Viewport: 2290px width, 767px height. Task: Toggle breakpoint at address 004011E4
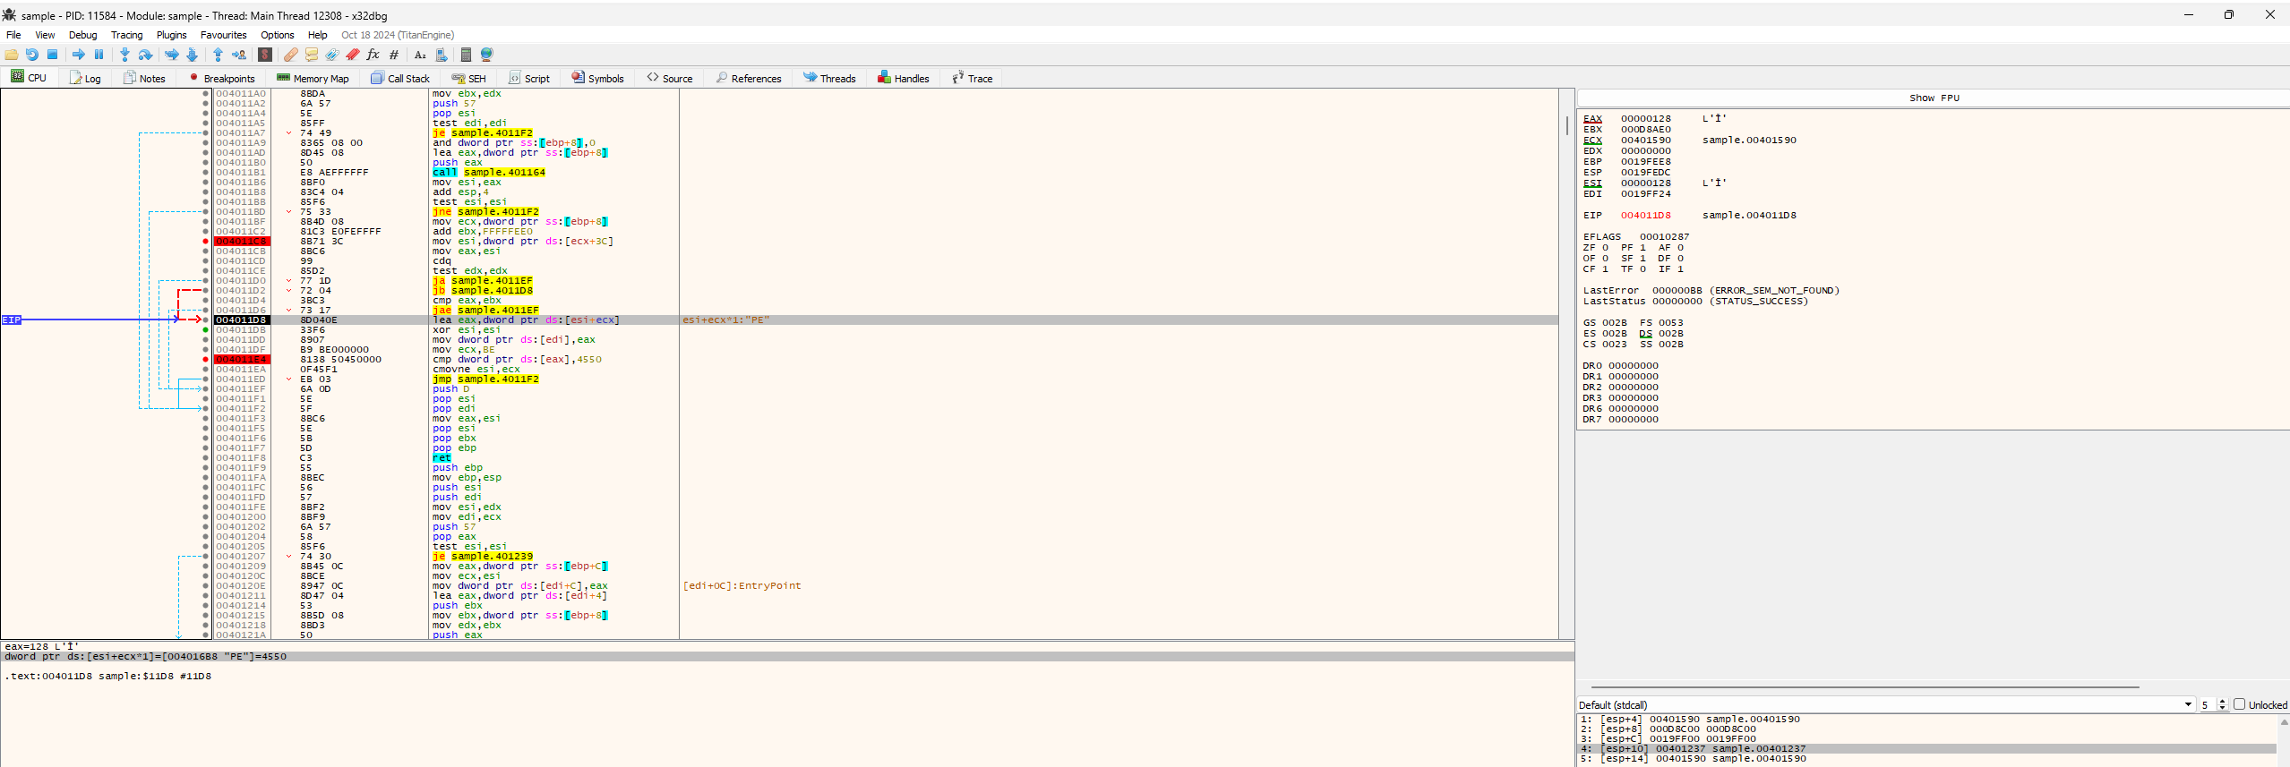coord(206,360)
